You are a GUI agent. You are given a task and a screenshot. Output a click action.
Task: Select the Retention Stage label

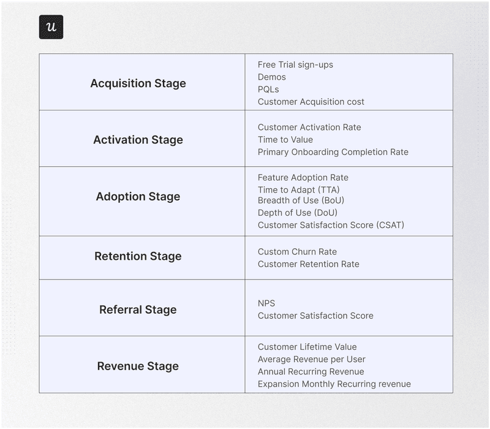138,256
